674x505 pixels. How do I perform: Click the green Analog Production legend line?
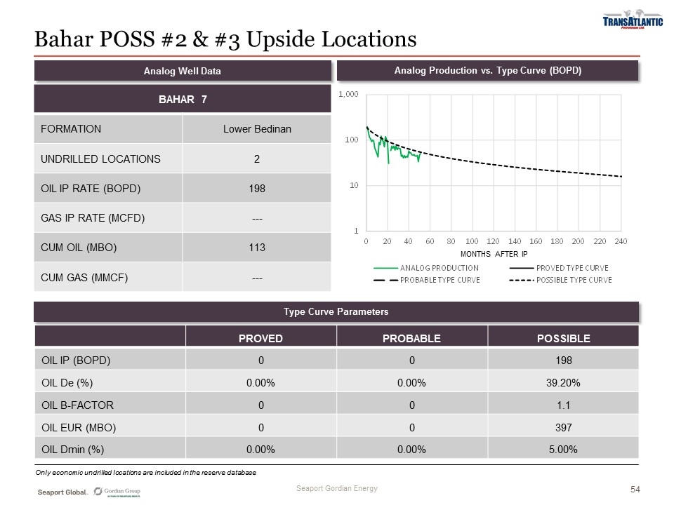pyautogui.click(x=385, y=267)
